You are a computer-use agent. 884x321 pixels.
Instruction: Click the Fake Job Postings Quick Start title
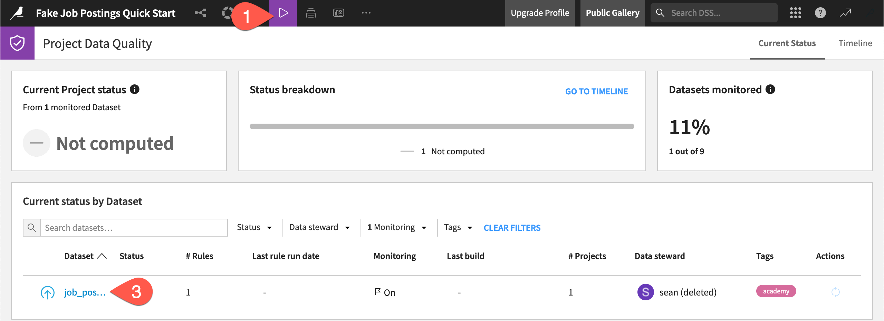point(106,13)
